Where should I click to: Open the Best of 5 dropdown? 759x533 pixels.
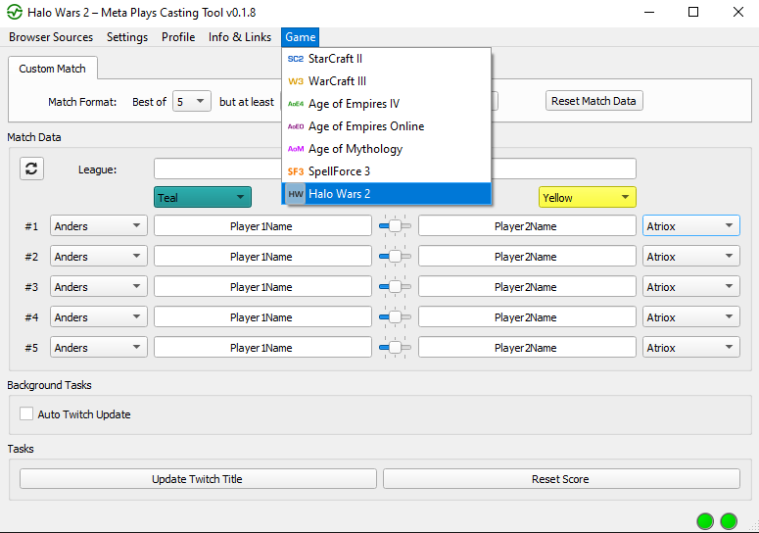click(192, 101)
